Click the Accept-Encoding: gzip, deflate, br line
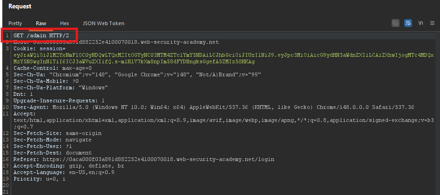Viewport: 440px width, 195px height. click(x=69, y=166)
